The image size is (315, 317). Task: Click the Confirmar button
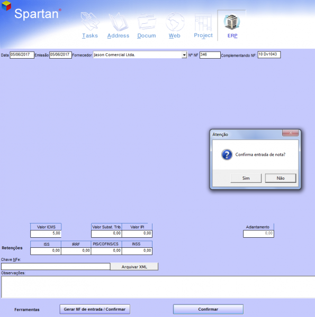point(208,309)
